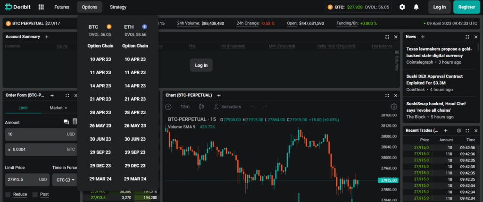
Task: Open the Strategy menu
Action: click(x=118, y=7)
